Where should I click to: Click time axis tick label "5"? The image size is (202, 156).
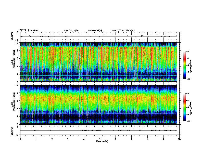[100, 139]
